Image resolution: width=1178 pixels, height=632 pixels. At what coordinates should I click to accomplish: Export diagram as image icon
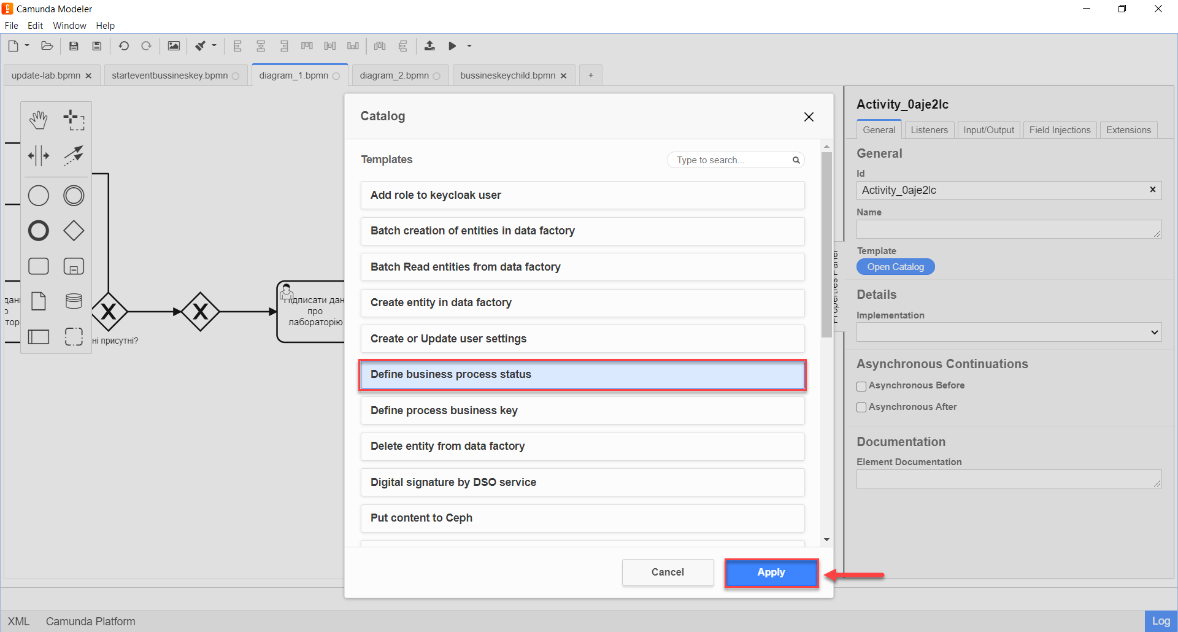174,46
